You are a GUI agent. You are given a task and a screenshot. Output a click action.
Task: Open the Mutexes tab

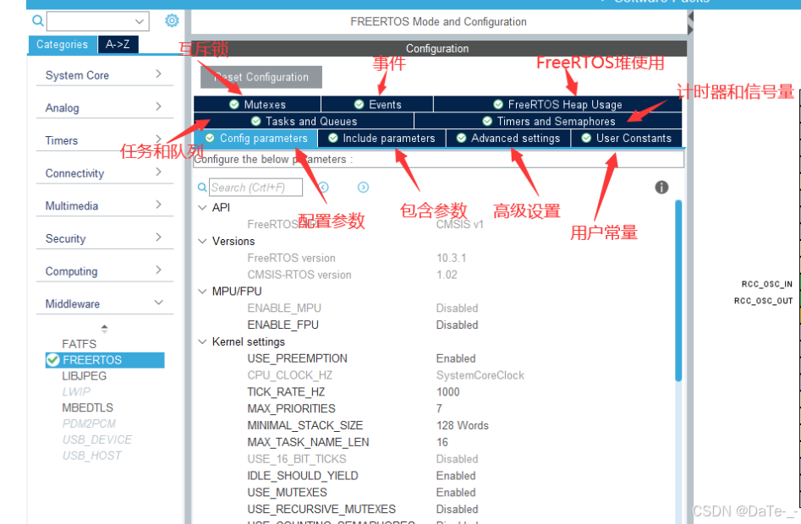257,104
